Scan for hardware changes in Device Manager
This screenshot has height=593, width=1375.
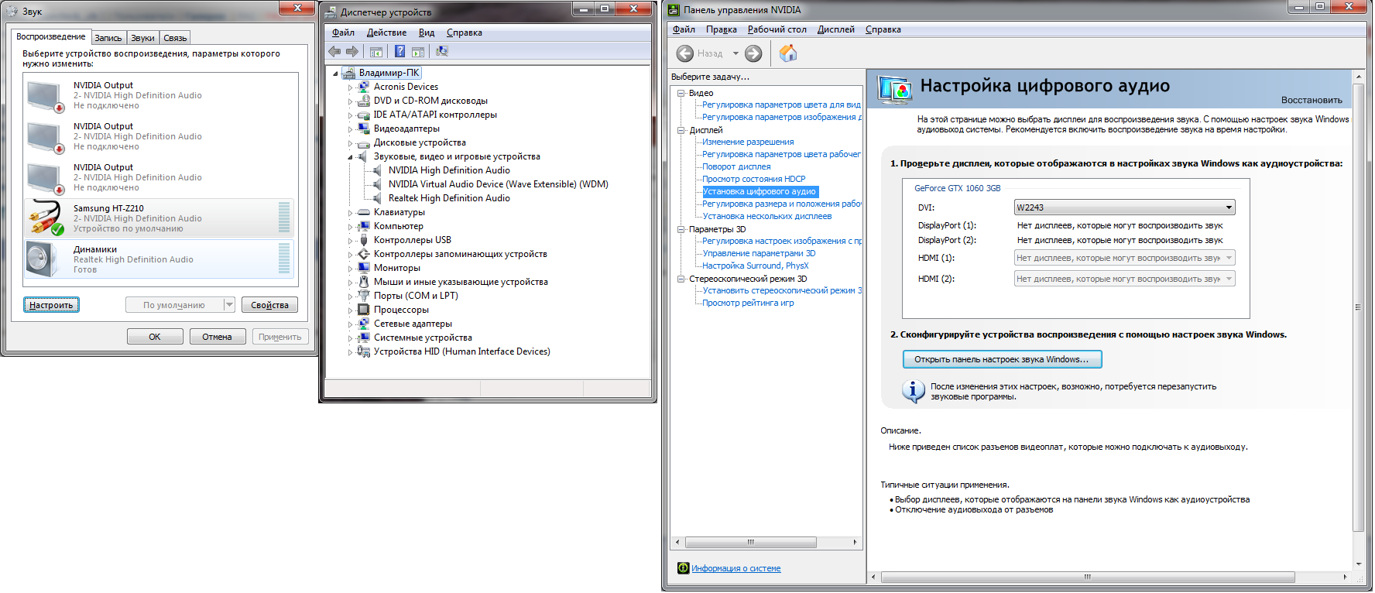pos(442,52)
